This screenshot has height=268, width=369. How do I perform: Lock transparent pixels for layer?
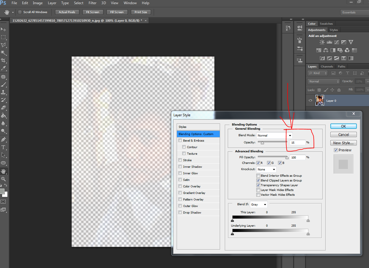(319, 90)
